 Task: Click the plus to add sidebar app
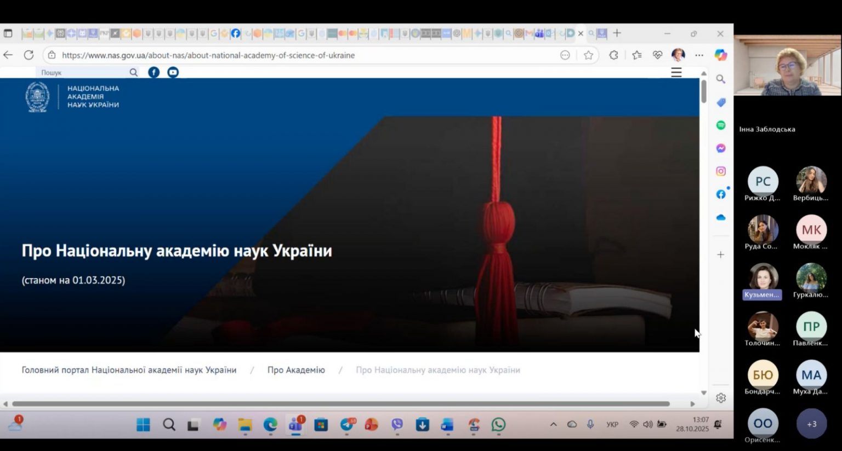pyautogui.click(x=721, y=255)
